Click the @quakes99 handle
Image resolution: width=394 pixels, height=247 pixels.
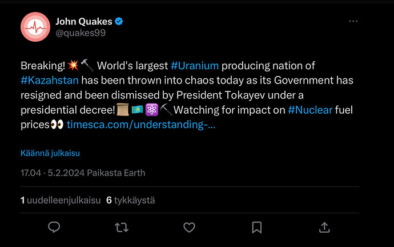tap(81, 33)
